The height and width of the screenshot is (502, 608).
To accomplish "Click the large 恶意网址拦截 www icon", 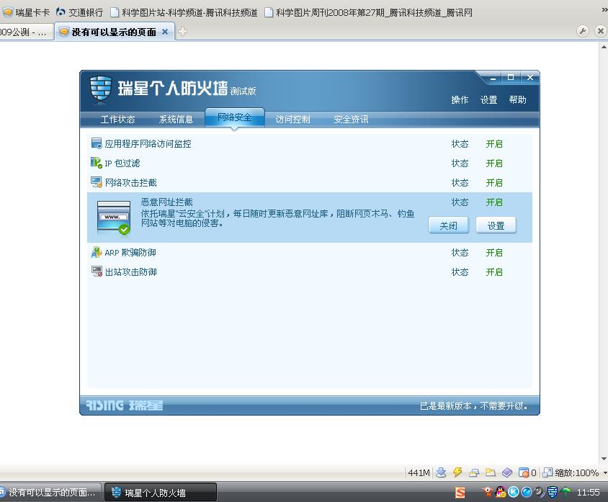I will [114, 218].
